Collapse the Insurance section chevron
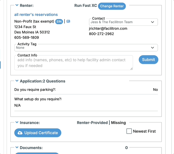The height and width of the screenshot is (154, 174). 17,122
